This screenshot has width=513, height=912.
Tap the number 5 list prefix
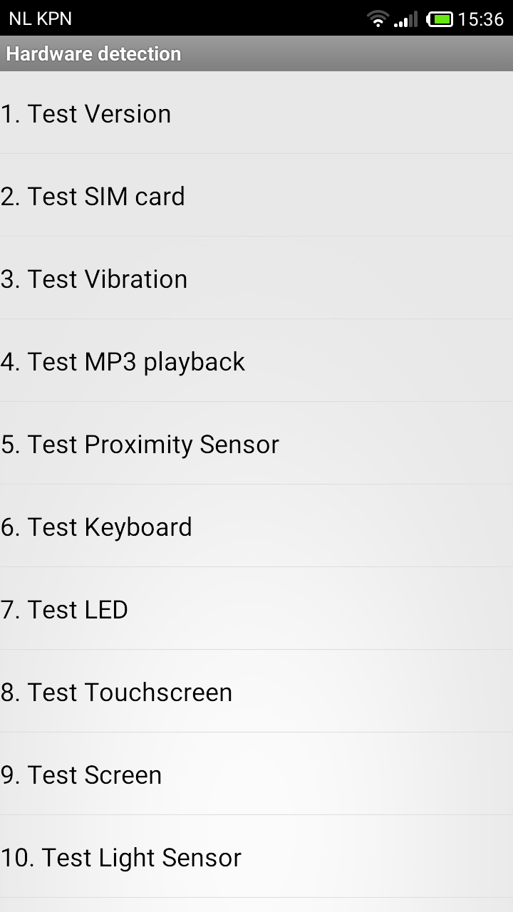(10, 445)
